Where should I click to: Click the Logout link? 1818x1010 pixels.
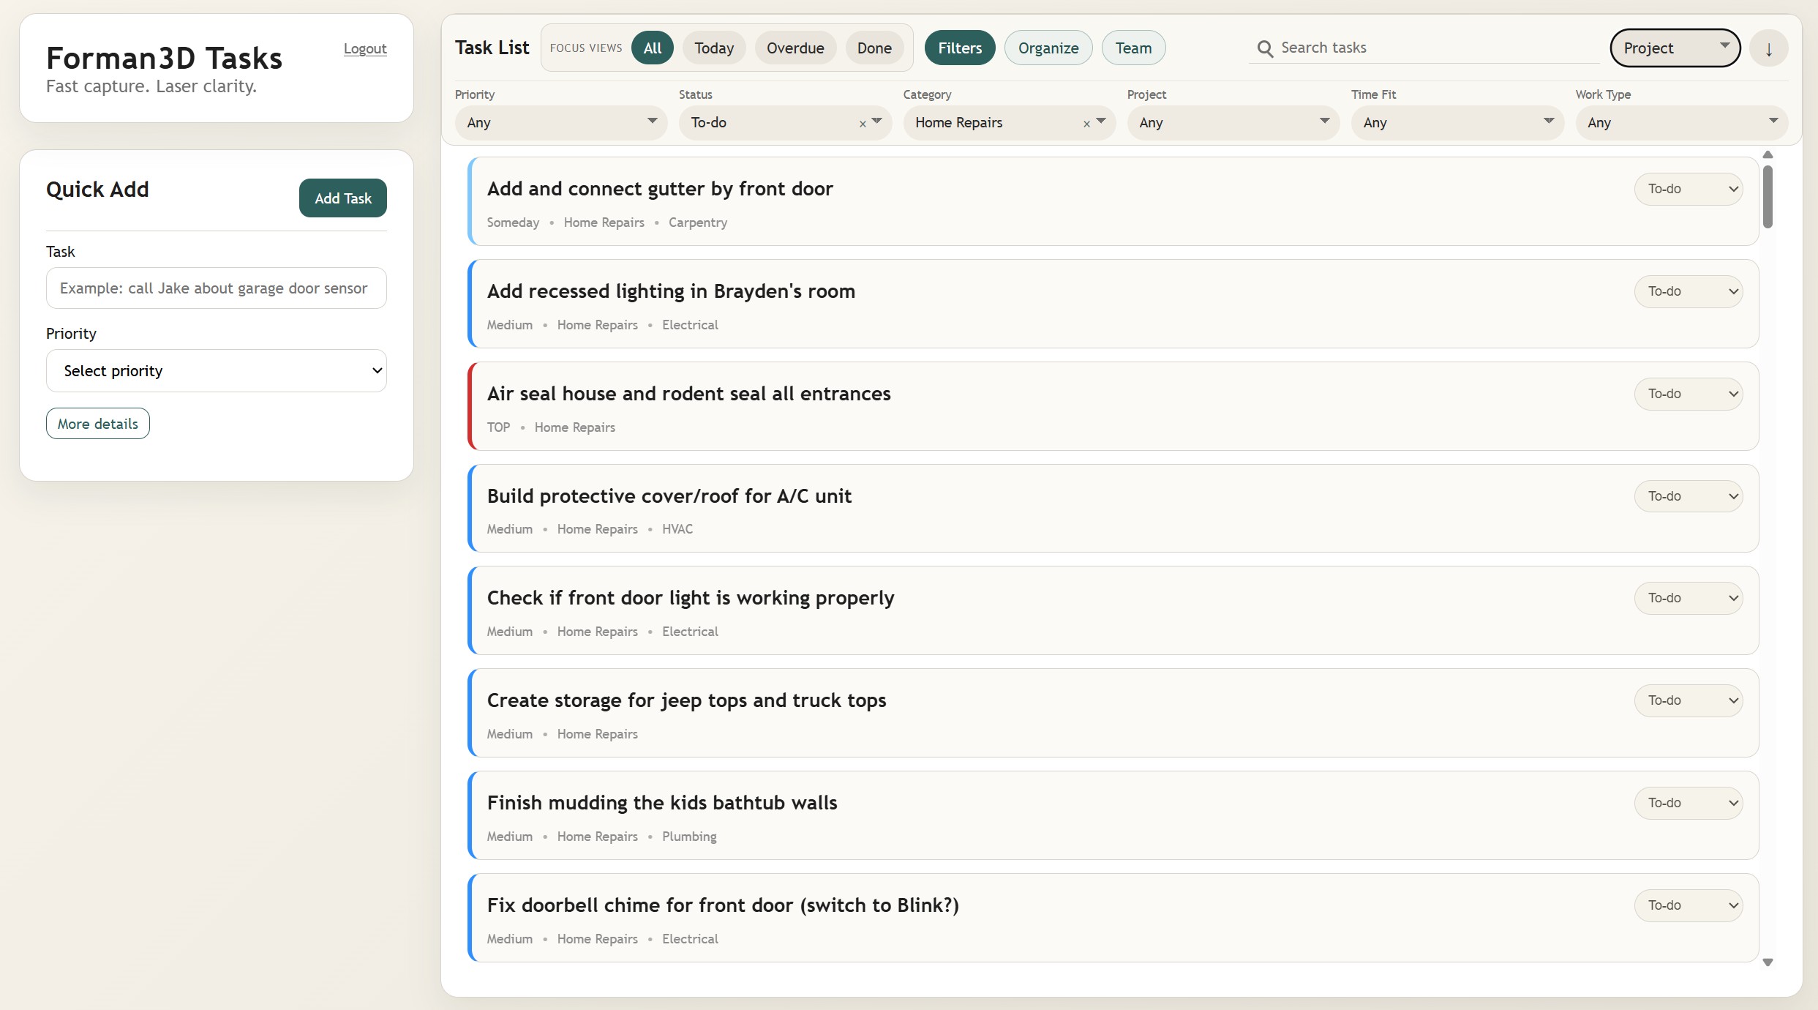tap(365, 49)
